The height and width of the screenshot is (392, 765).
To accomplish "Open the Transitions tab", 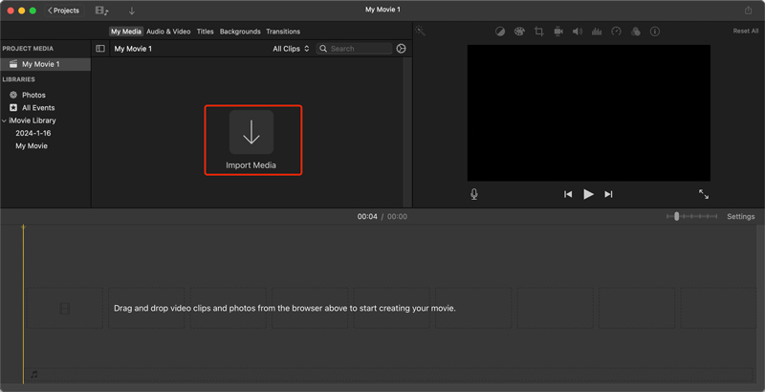I will coord(283,32).
